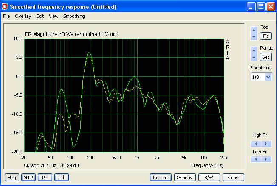This screenshot has height=186, width=277.
Task: Open the Overlay menu
Action: 23,16
